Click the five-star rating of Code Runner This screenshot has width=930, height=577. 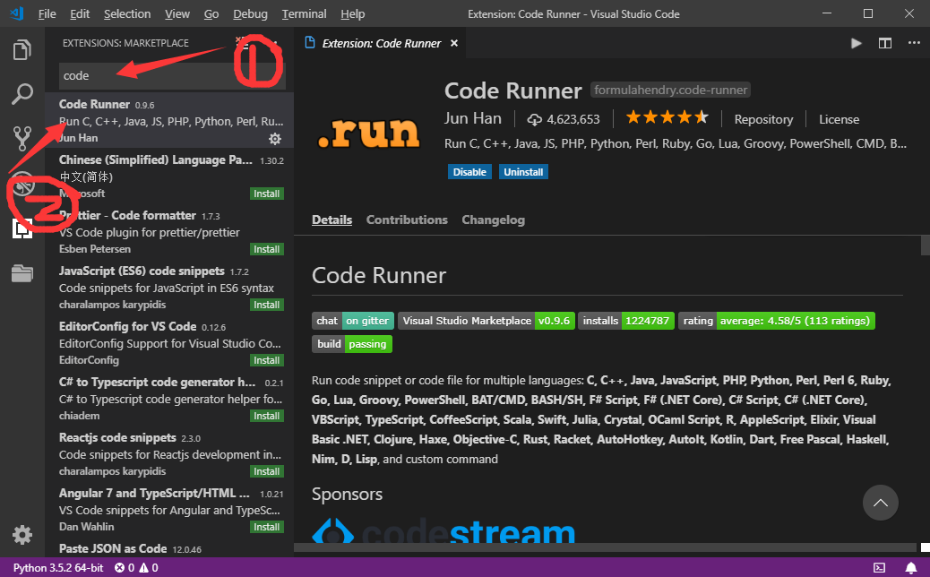pyautogui.click(x=667, y=118)
